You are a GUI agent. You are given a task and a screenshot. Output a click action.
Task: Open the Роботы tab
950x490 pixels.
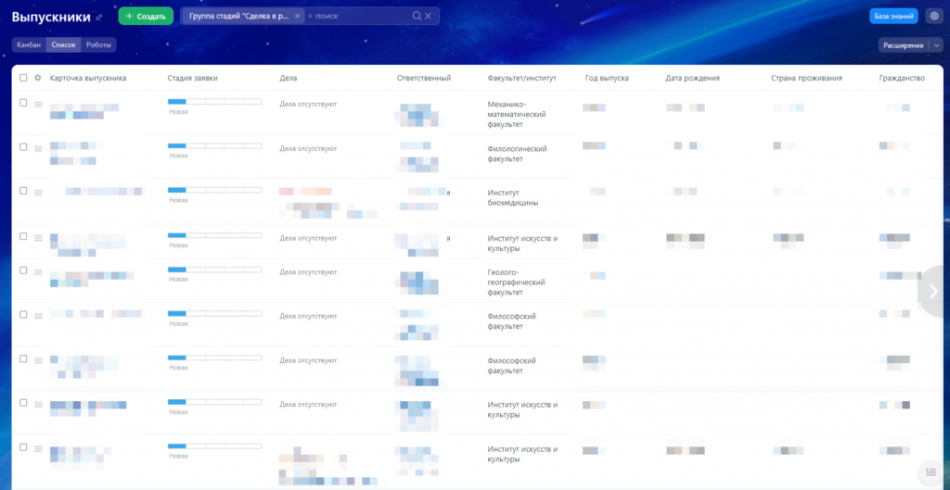tap(98, 44)
